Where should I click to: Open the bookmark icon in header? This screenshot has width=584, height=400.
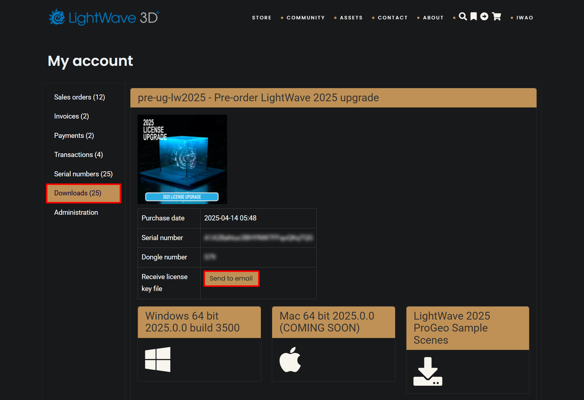pos(474,16)
